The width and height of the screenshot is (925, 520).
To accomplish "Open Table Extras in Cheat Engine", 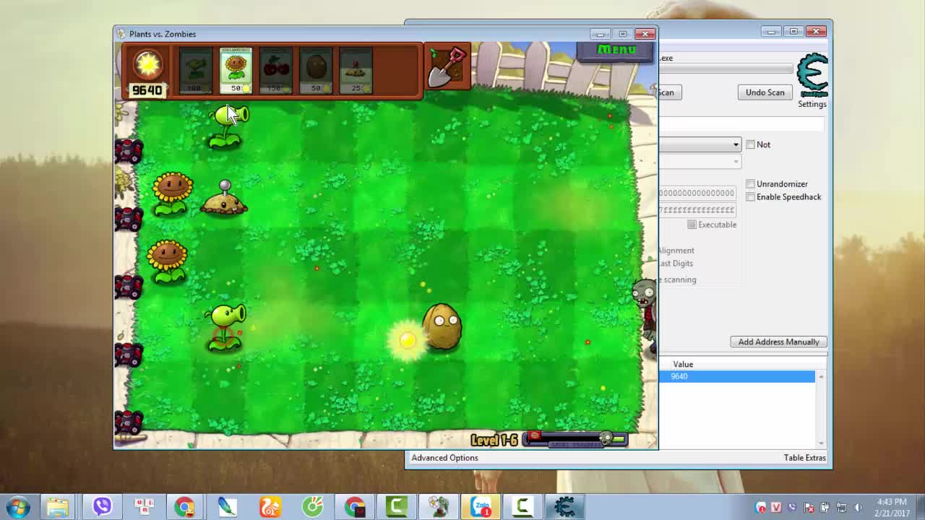I will click(x=804, y=458).
